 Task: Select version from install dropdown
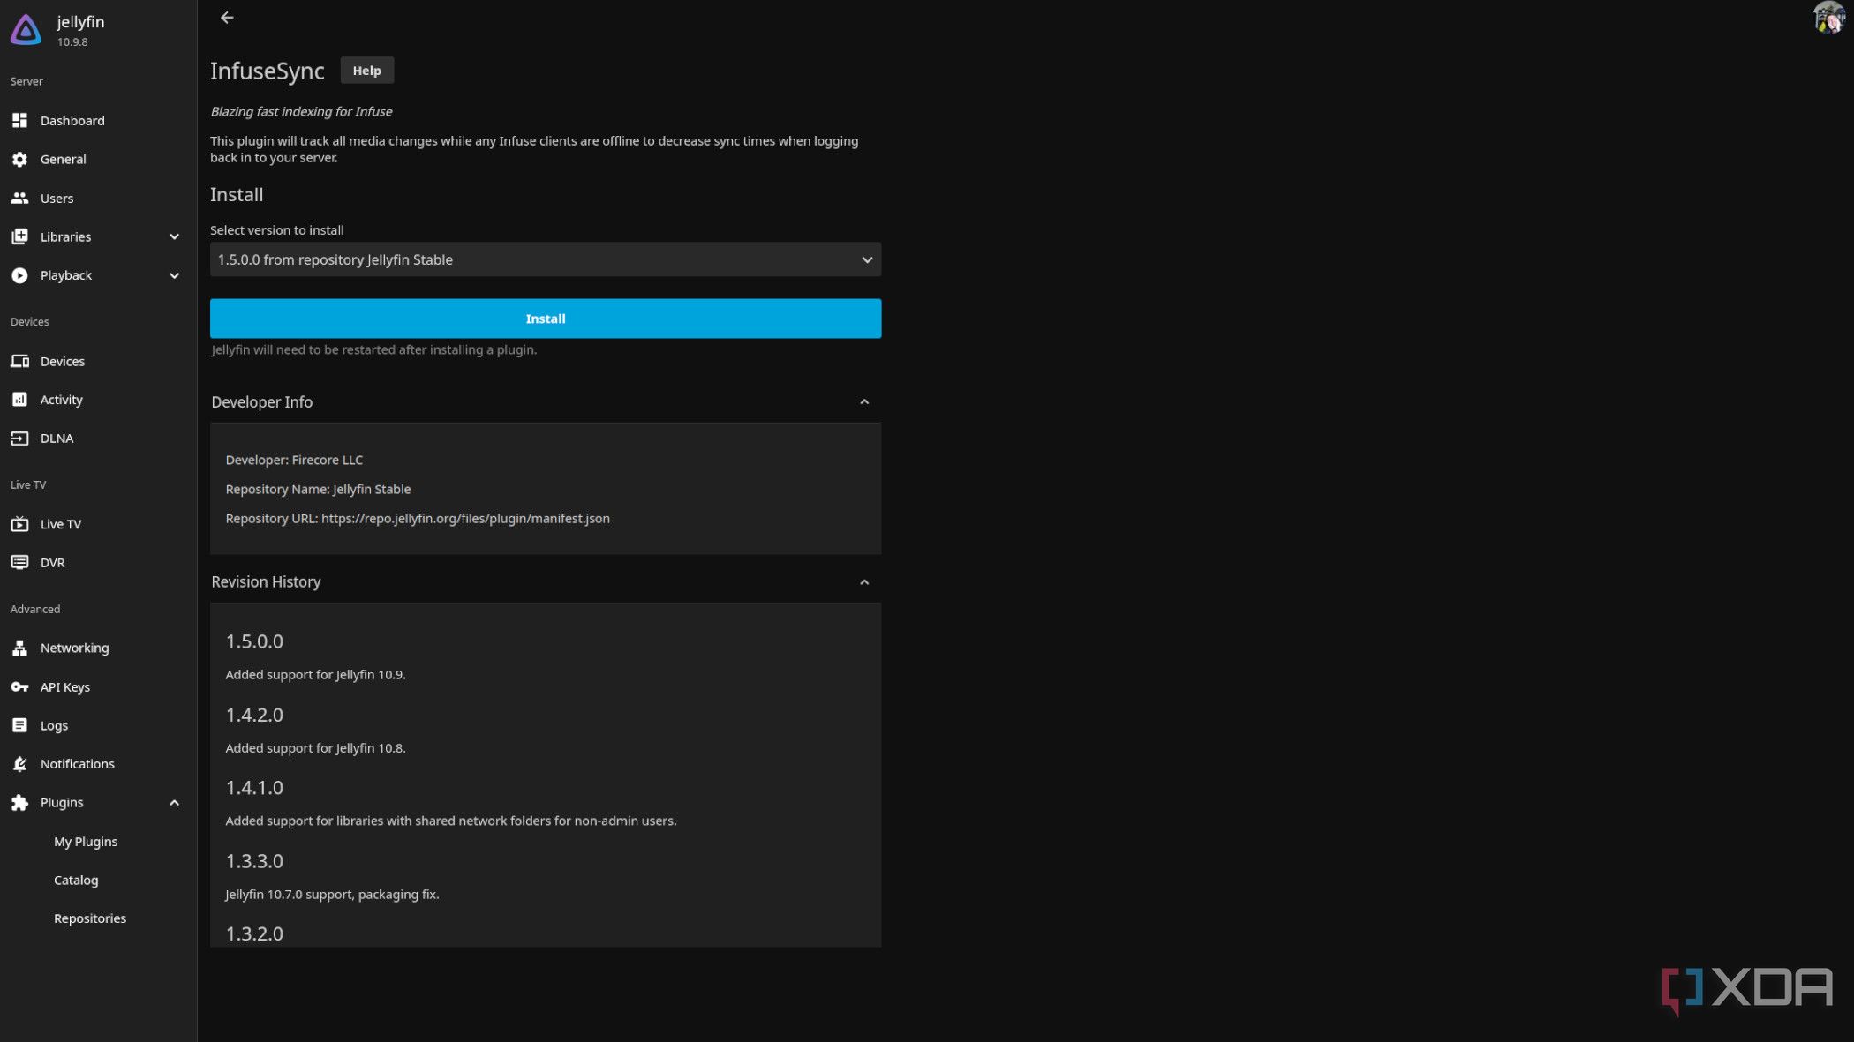tap(546, 259)
